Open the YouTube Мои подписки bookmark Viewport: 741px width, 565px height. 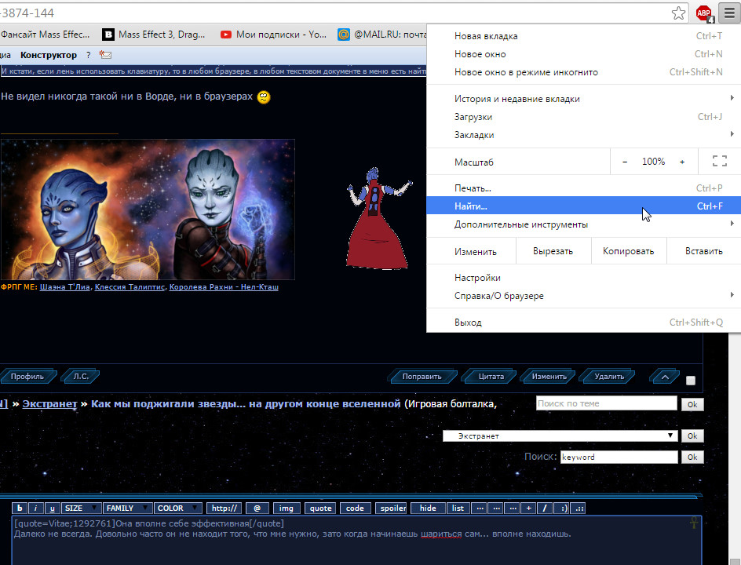click(x=273, y=35)
